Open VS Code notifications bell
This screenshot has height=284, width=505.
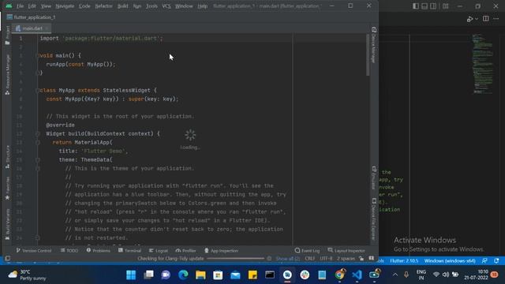(x=496, y=261)
